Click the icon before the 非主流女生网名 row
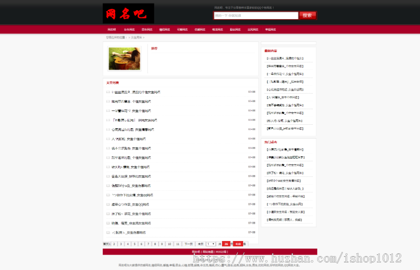 click(x=108, y=223)
